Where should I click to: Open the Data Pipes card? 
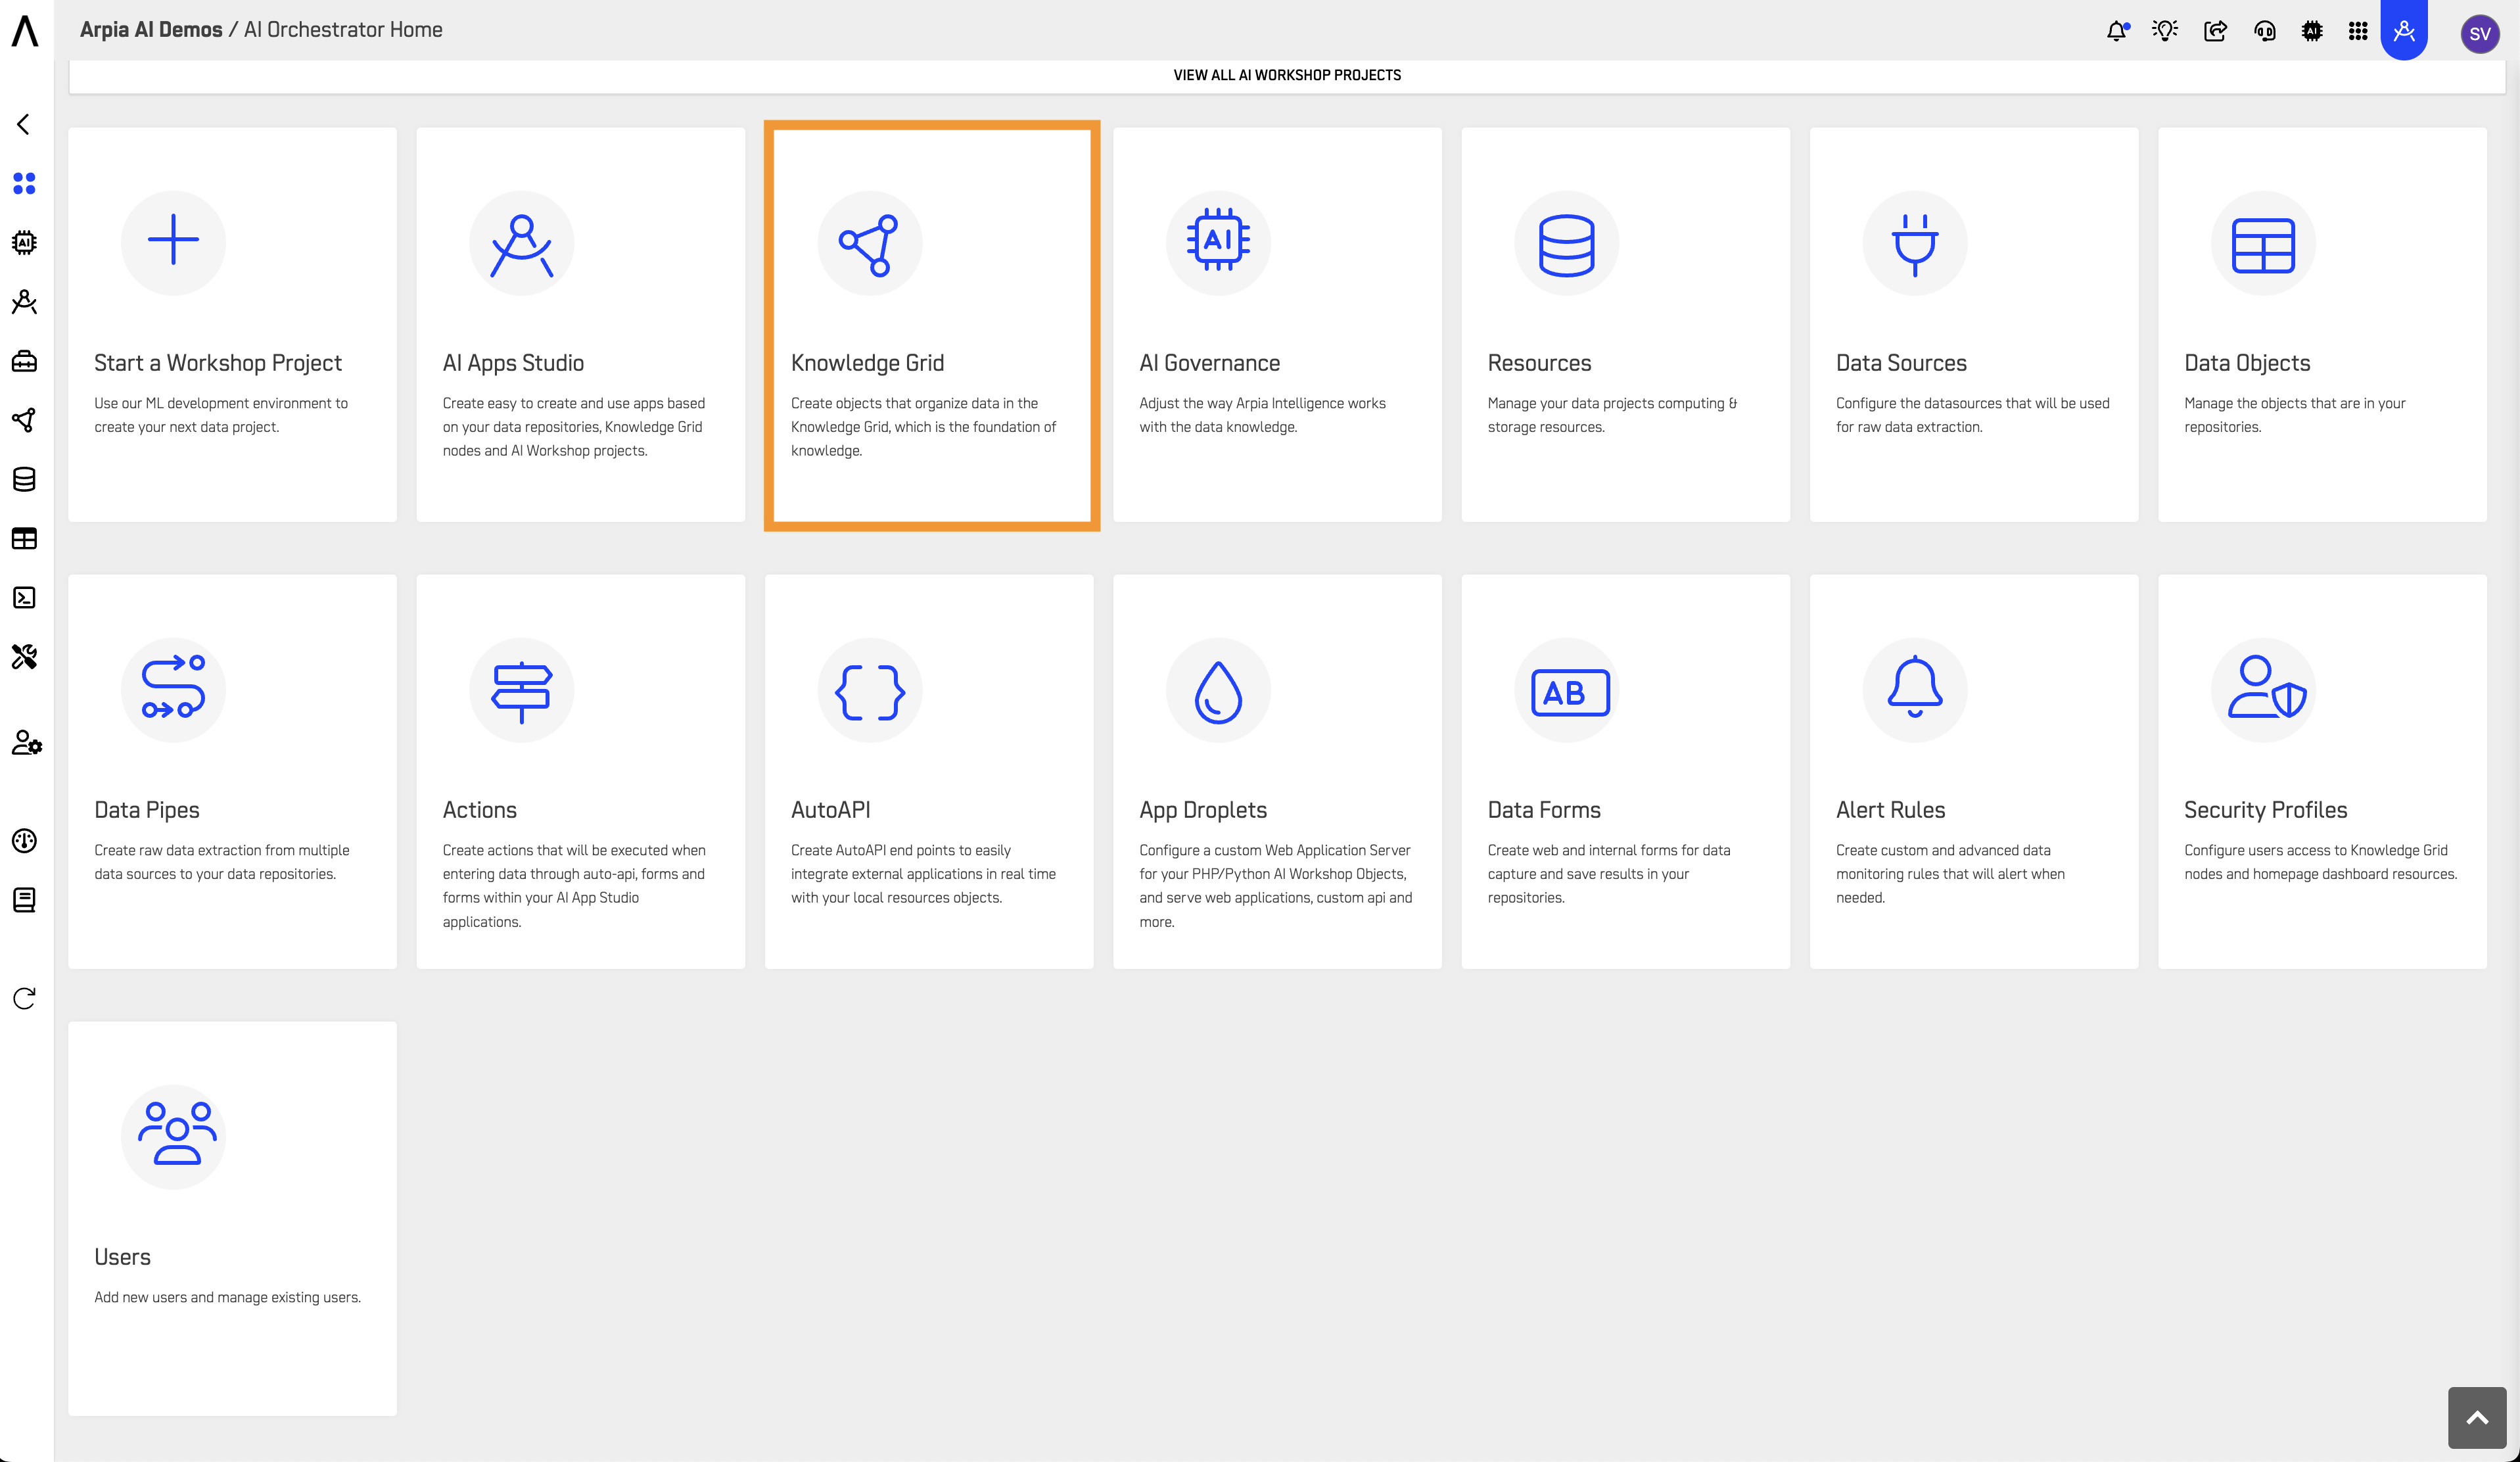pos(232,771)
